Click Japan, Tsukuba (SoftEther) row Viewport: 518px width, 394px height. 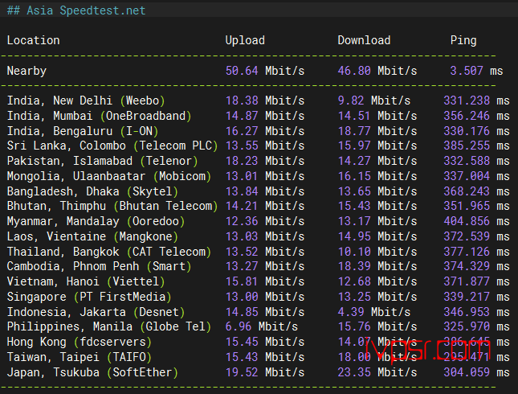click(x=258, y=372)
